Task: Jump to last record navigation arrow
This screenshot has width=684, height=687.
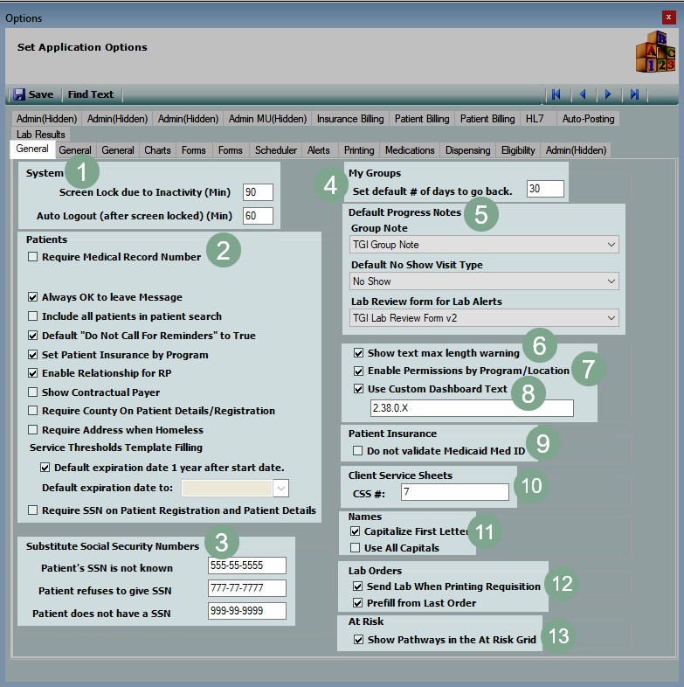Action: pos(635,94)
